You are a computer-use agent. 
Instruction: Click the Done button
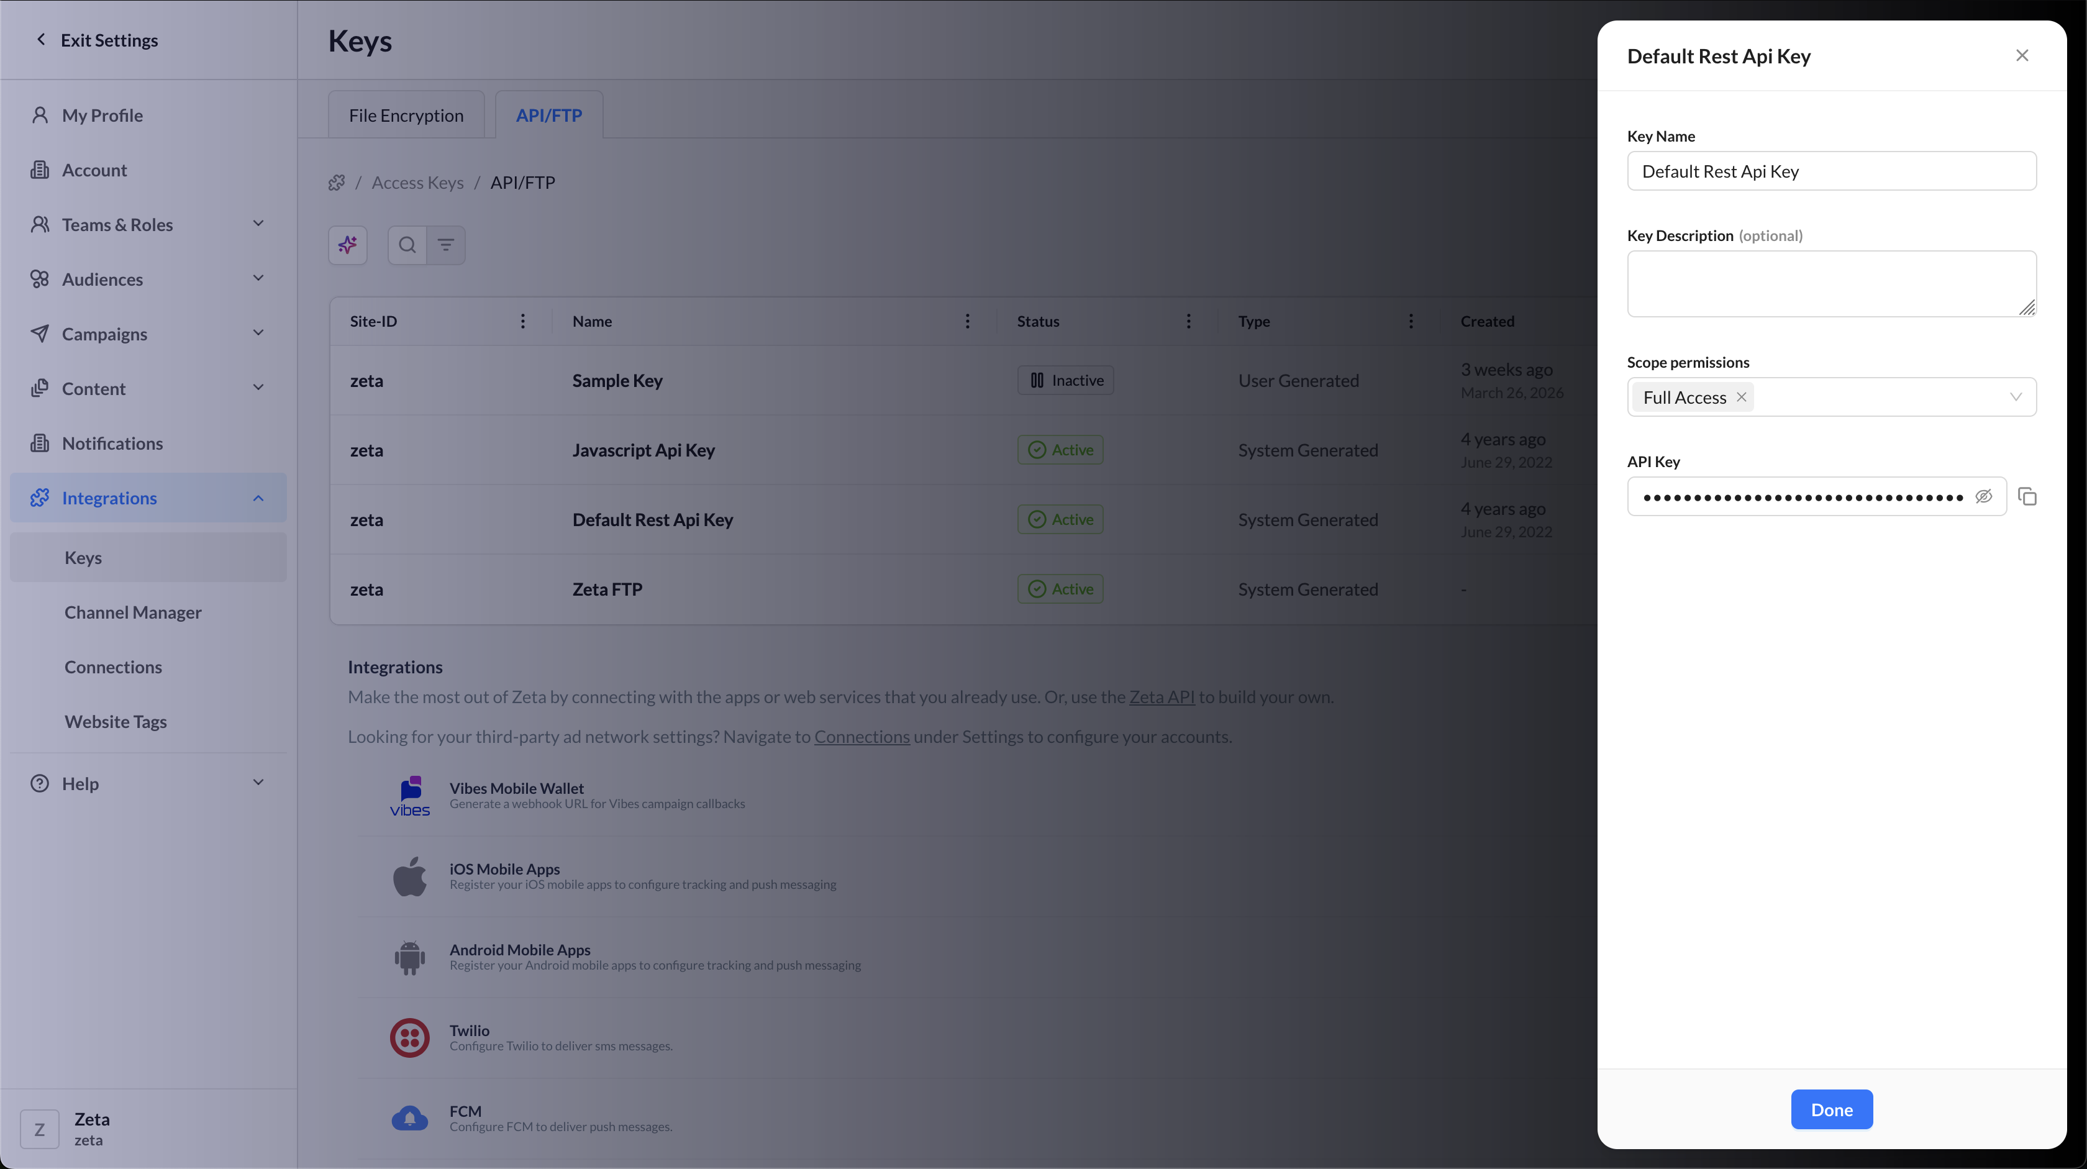click(x=1832, y=1109)
